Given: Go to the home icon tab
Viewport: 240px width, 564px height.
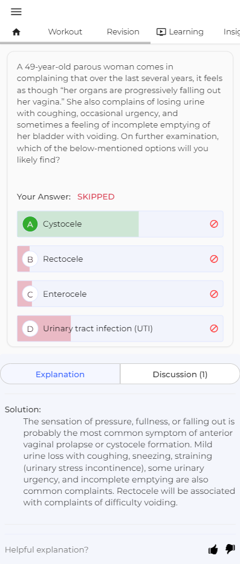Looking at the screenshot, I should coord(16,32).
